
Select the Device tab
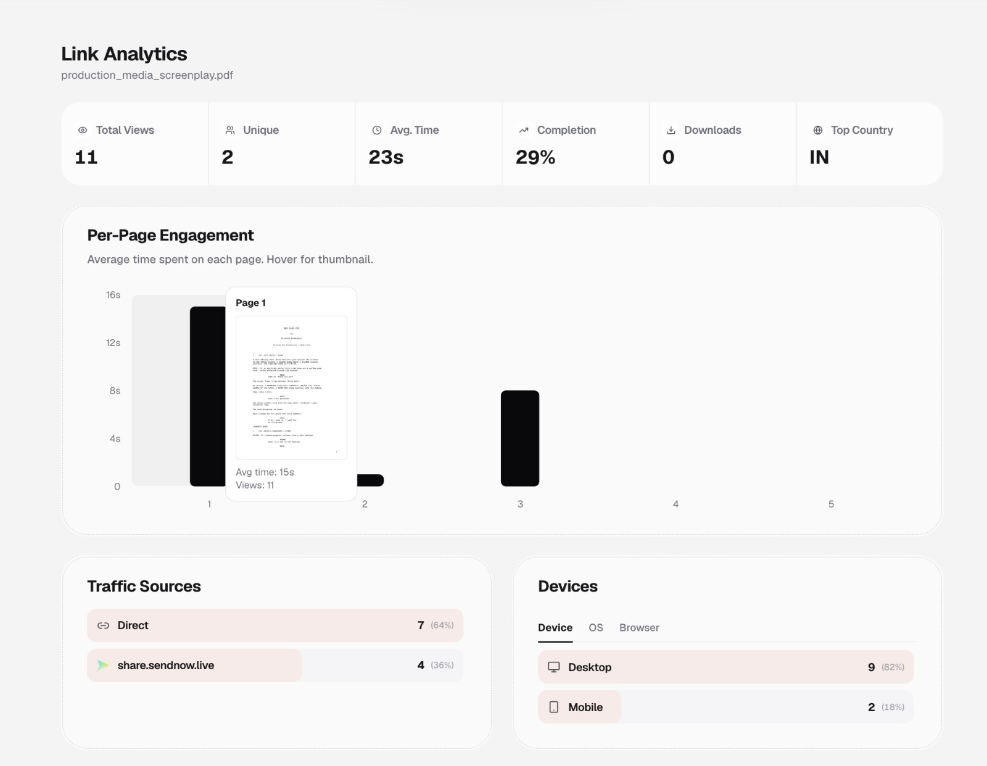(555, 628)
